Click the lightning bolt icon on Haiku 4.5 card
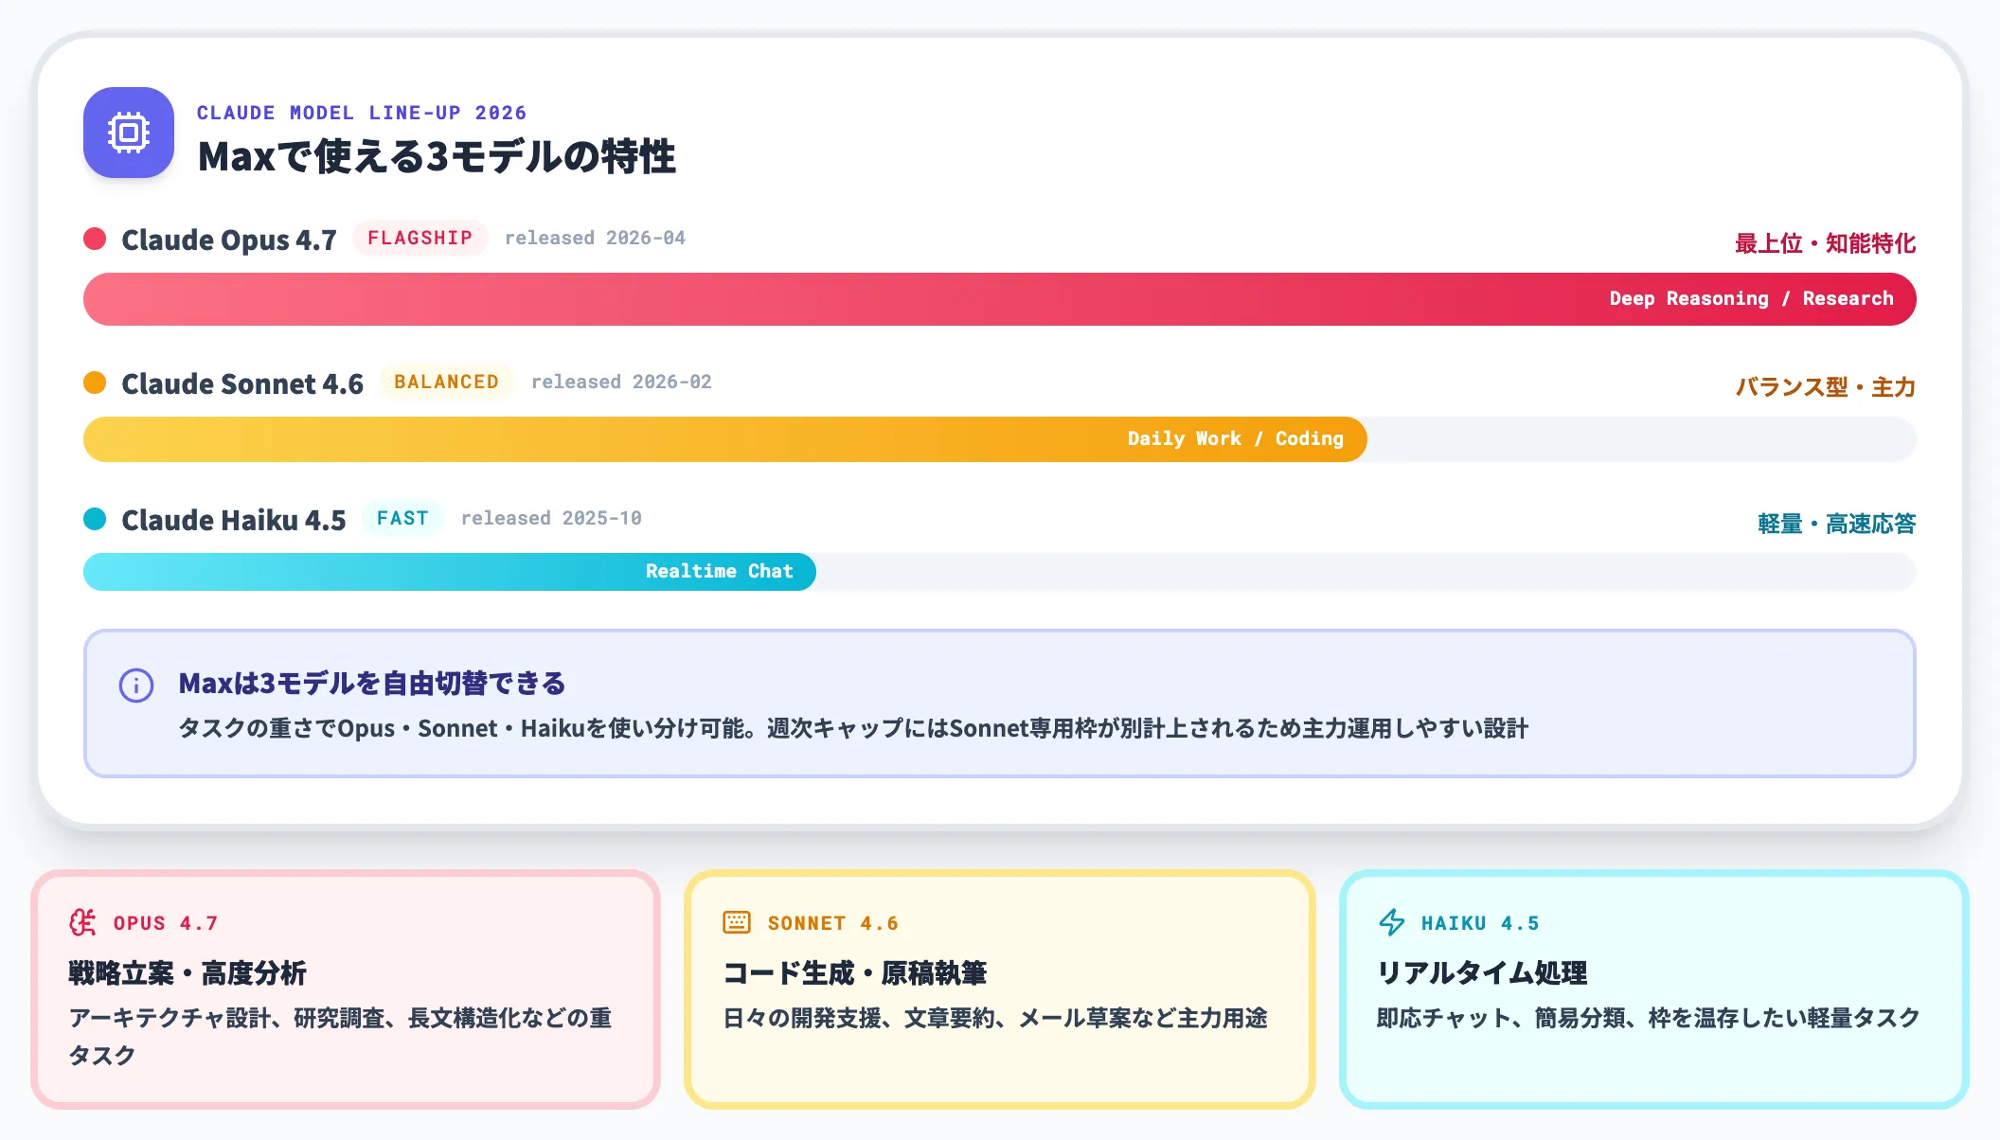Screen dimensions: 2000x1140 [x=1391, y=922]
